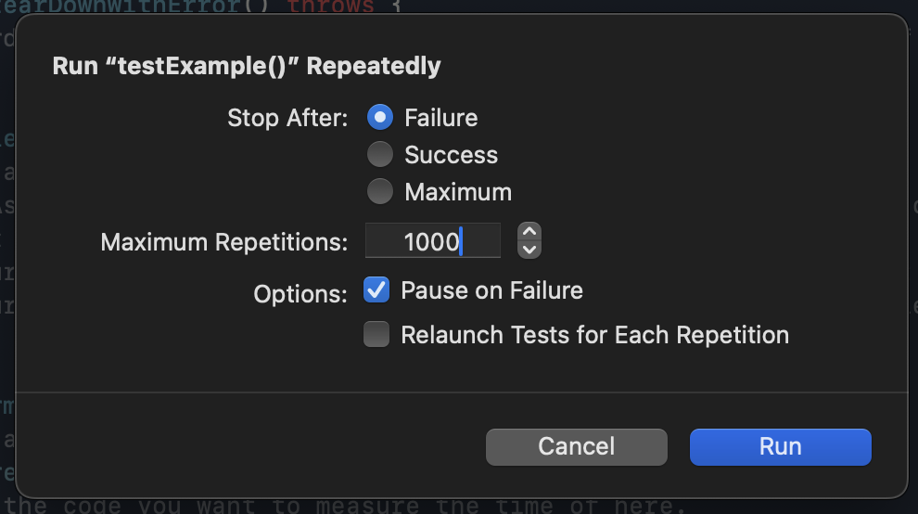Click the "Options:" label

click(300, 294)
